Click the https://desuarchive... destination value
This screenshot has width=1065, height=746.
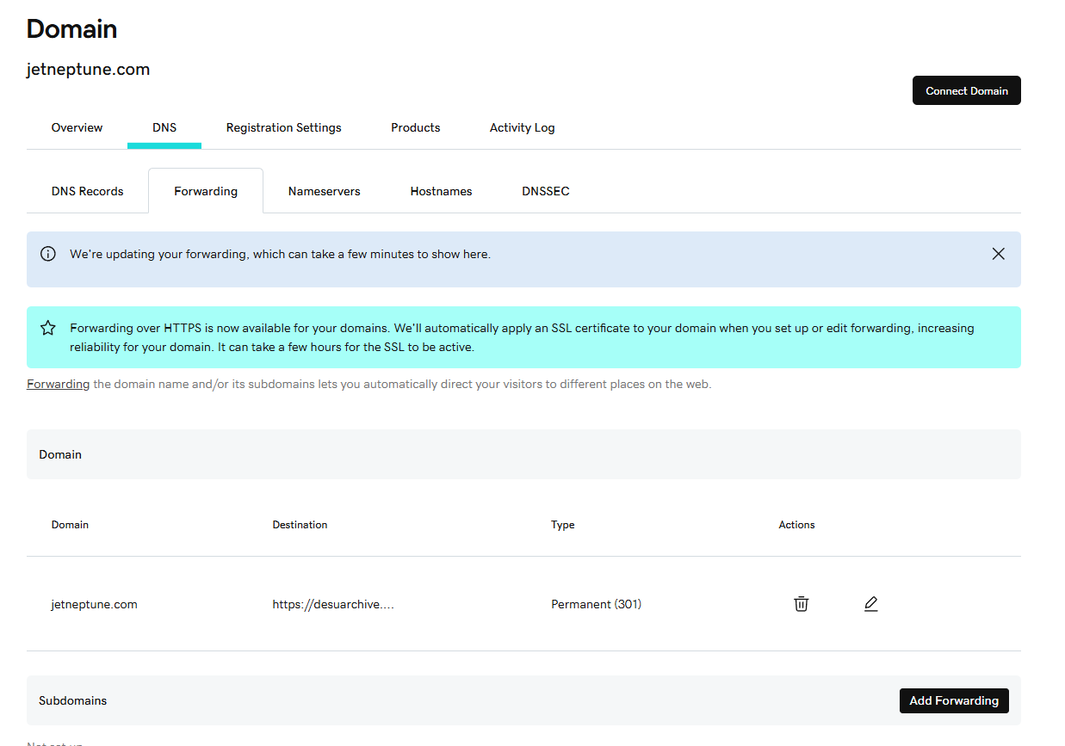pos(333,604)
